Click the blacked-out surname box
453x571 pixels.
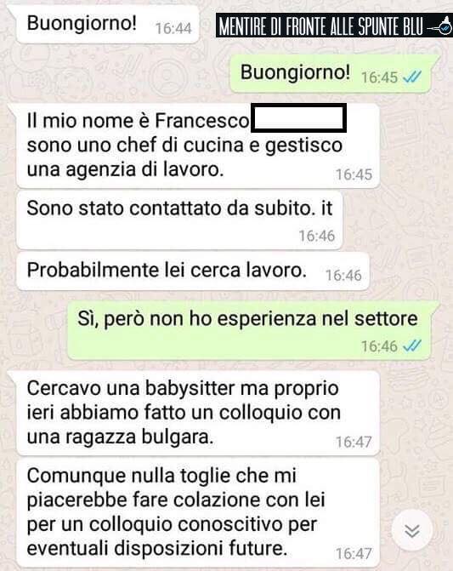(298, 117)
